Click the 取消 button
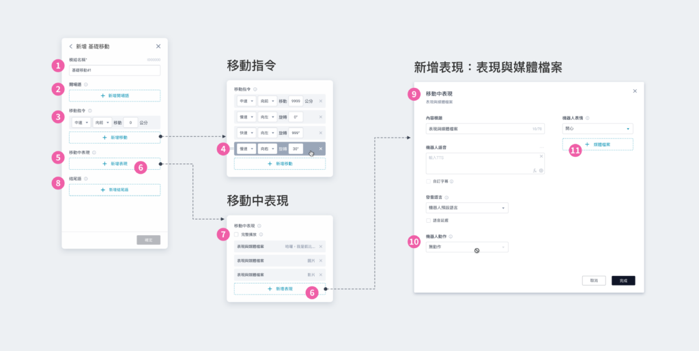Screen dimensions: 699x351 [x=594, y=281]
